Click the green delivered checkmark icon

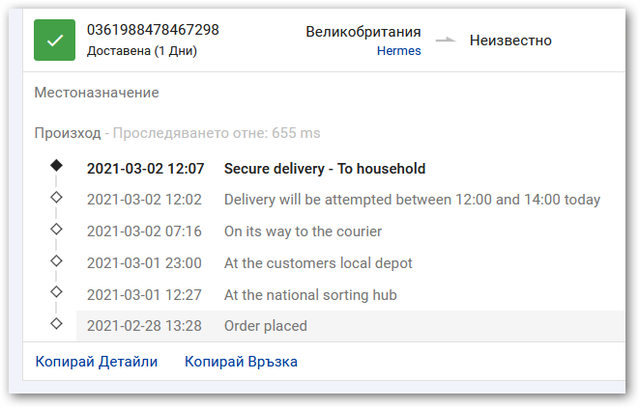(x=54, y=41)
